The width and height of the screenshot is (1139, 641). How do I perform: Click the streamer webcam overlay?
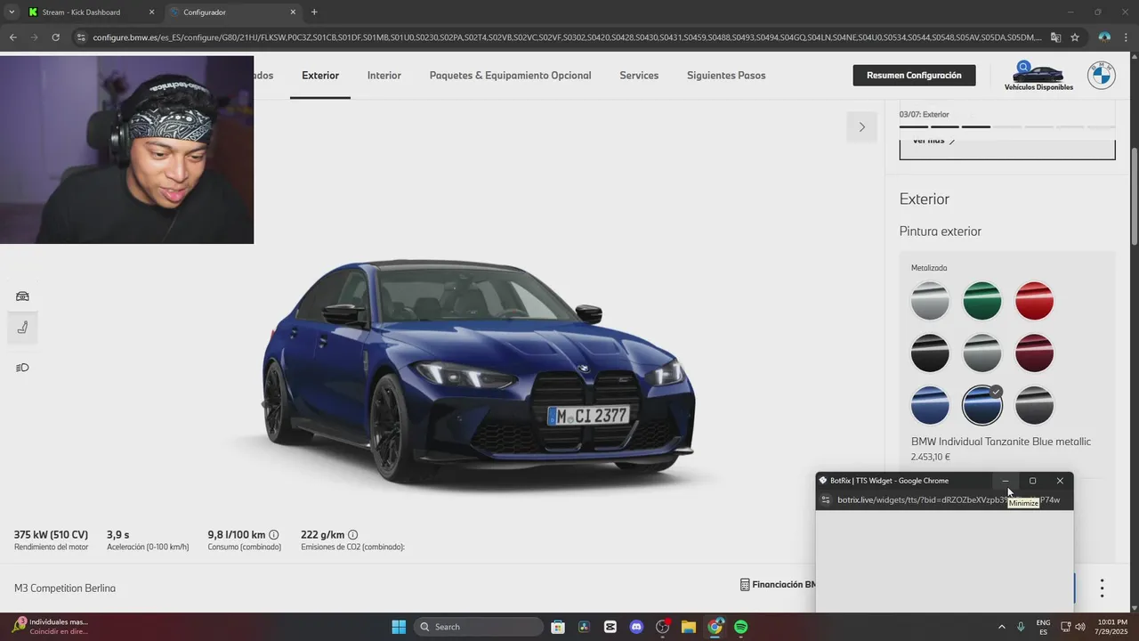point(126,150)
